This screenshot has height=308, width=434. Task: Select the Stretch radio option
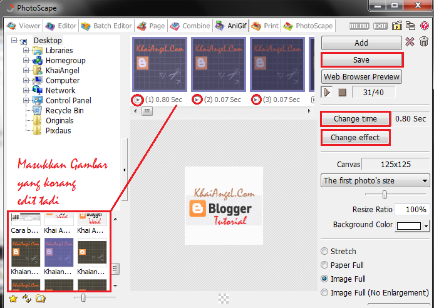click(324, 251)
